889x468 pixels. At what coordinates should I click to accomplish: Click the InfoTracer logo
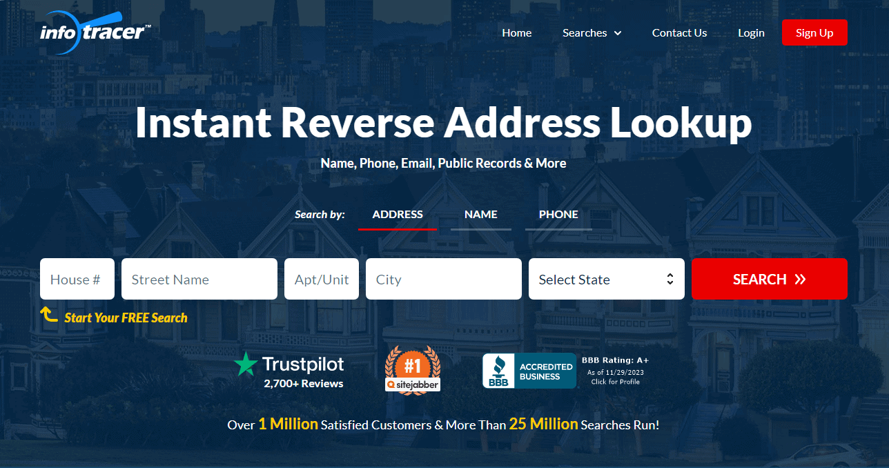(x=95, y=32)
